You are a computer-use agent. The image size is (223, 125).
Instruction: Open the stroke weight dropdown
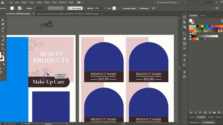(45, 8)
